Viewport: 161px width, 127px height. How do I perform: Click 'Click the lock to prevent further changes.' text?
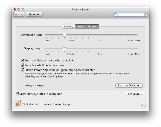pos(48,104)
